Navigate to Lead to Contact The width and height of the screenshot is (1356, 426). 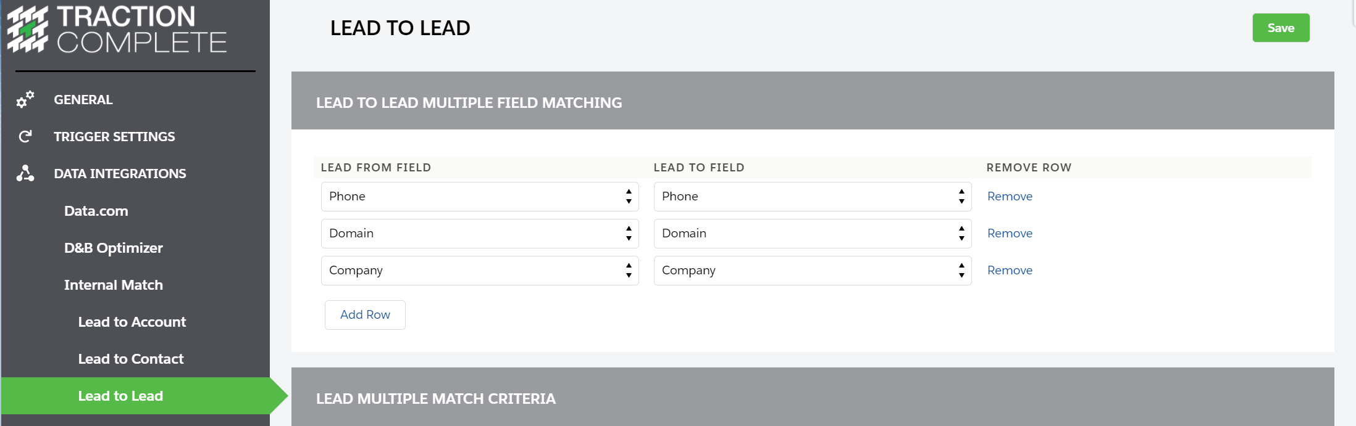coord(131,359)
